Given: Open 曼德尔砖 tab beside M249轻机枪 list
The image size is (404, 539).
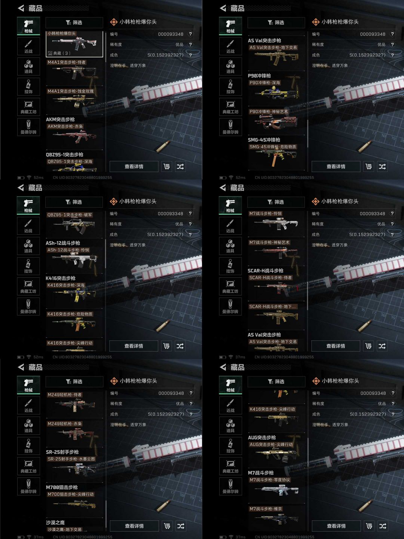Looking at the screenshot, I should pyautogui.click(x=28, y=487).
